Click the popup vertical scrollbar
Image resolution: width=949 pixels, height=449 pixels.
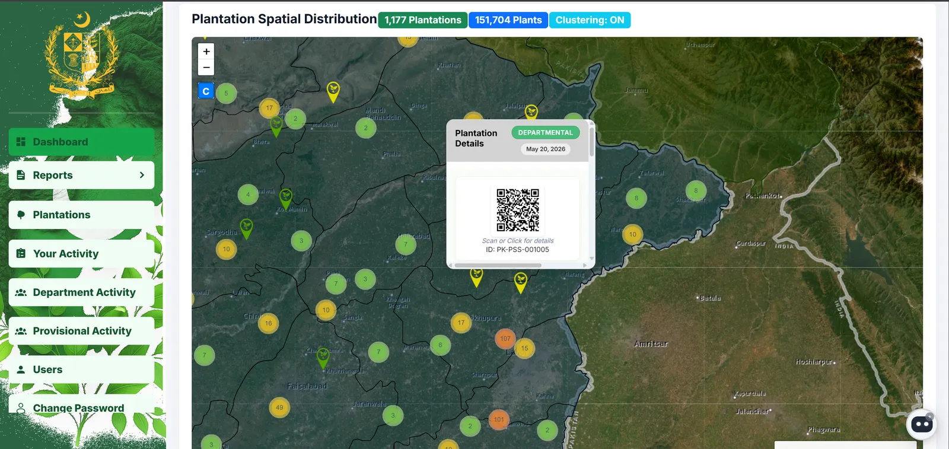pyautogui.click(x=591, y=142)
